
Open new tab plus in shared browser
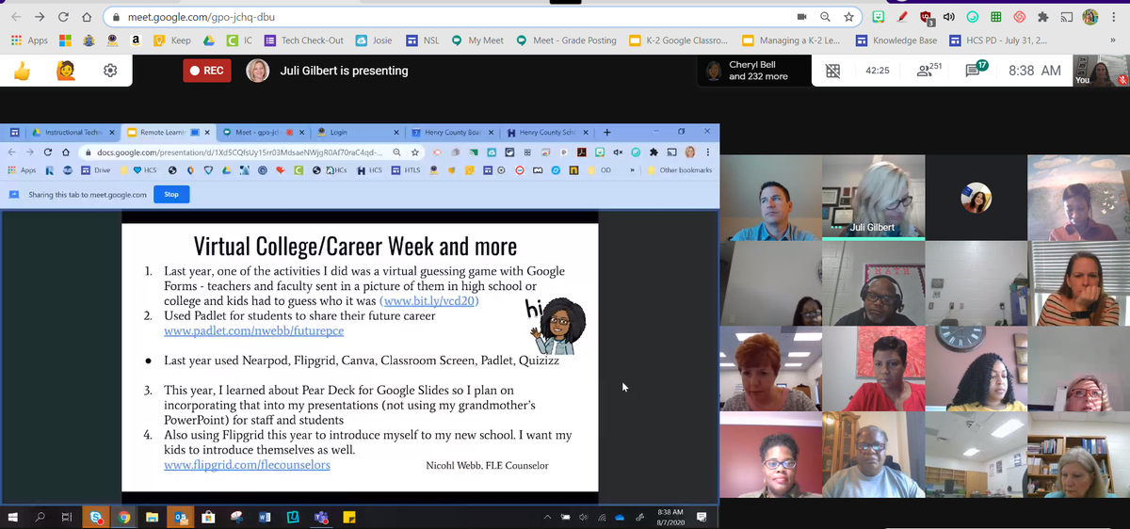coord(607,133)
